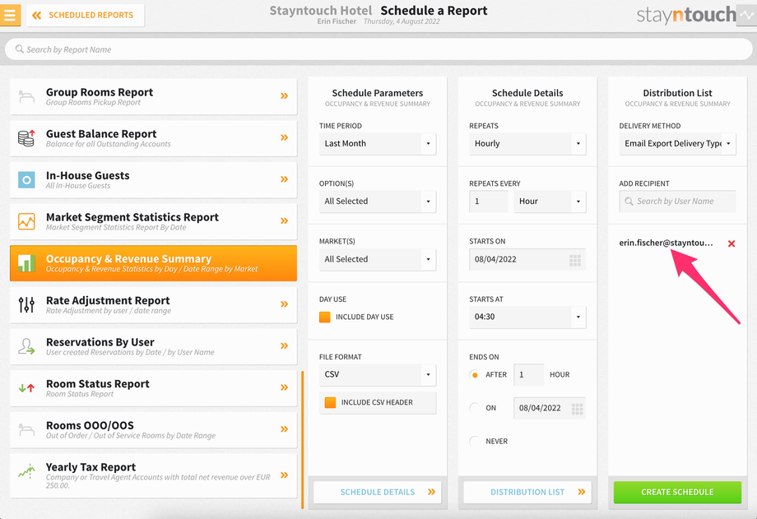Viewport: 757px width, 519px height.
Task: Click the staynTouch logo
Action: click(x=686, y=15)
